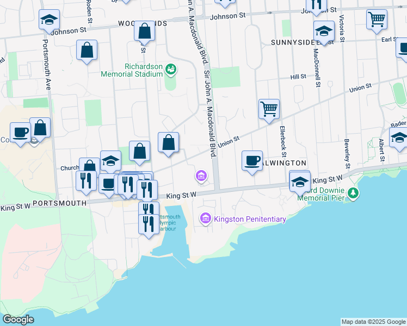Select the ALWINGTON neighbourhood label
The height and width of the screenshot is (326, 407).
[285, 163]
